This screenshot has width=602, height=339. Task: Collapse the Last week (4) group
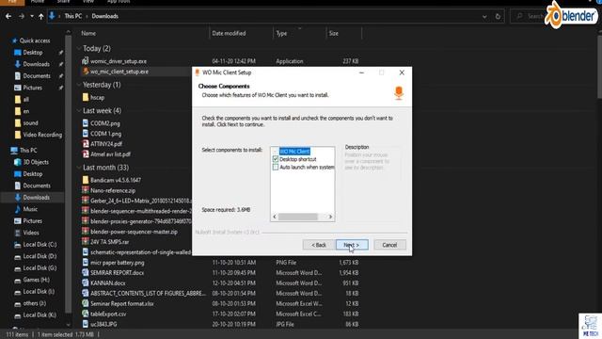pos(79,111)
